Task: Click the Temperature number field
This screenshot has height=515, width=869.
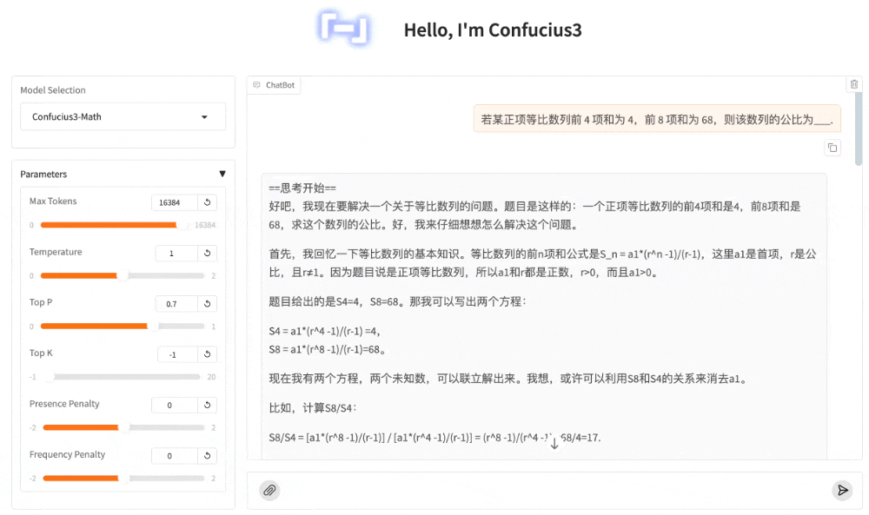Action: coord(176,253)
